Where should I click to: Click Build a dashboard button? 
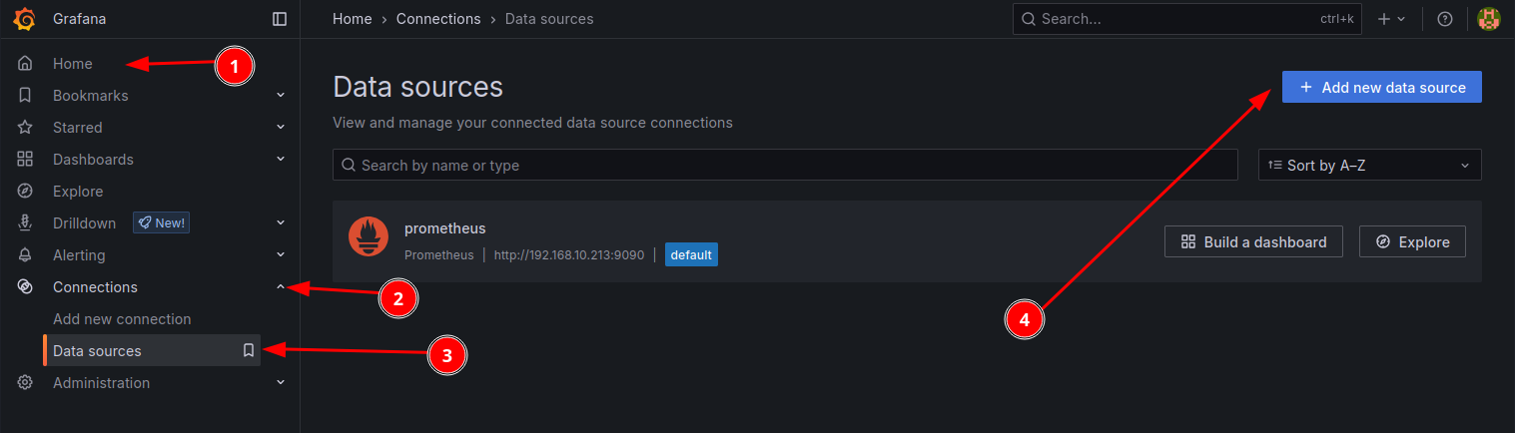pyautogui.click(x=1253, y=241)
